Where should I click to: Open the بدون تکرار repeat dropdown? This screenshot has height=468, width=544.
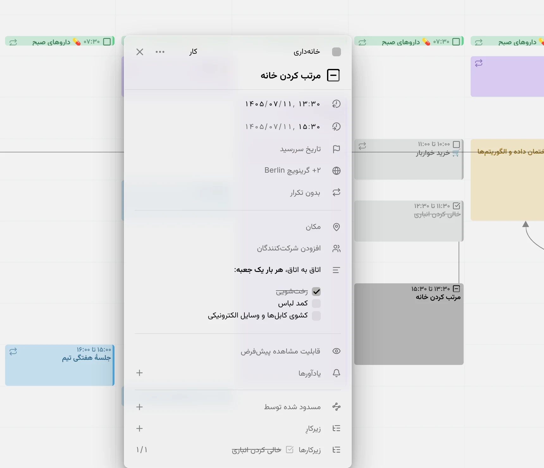[305, 193]
